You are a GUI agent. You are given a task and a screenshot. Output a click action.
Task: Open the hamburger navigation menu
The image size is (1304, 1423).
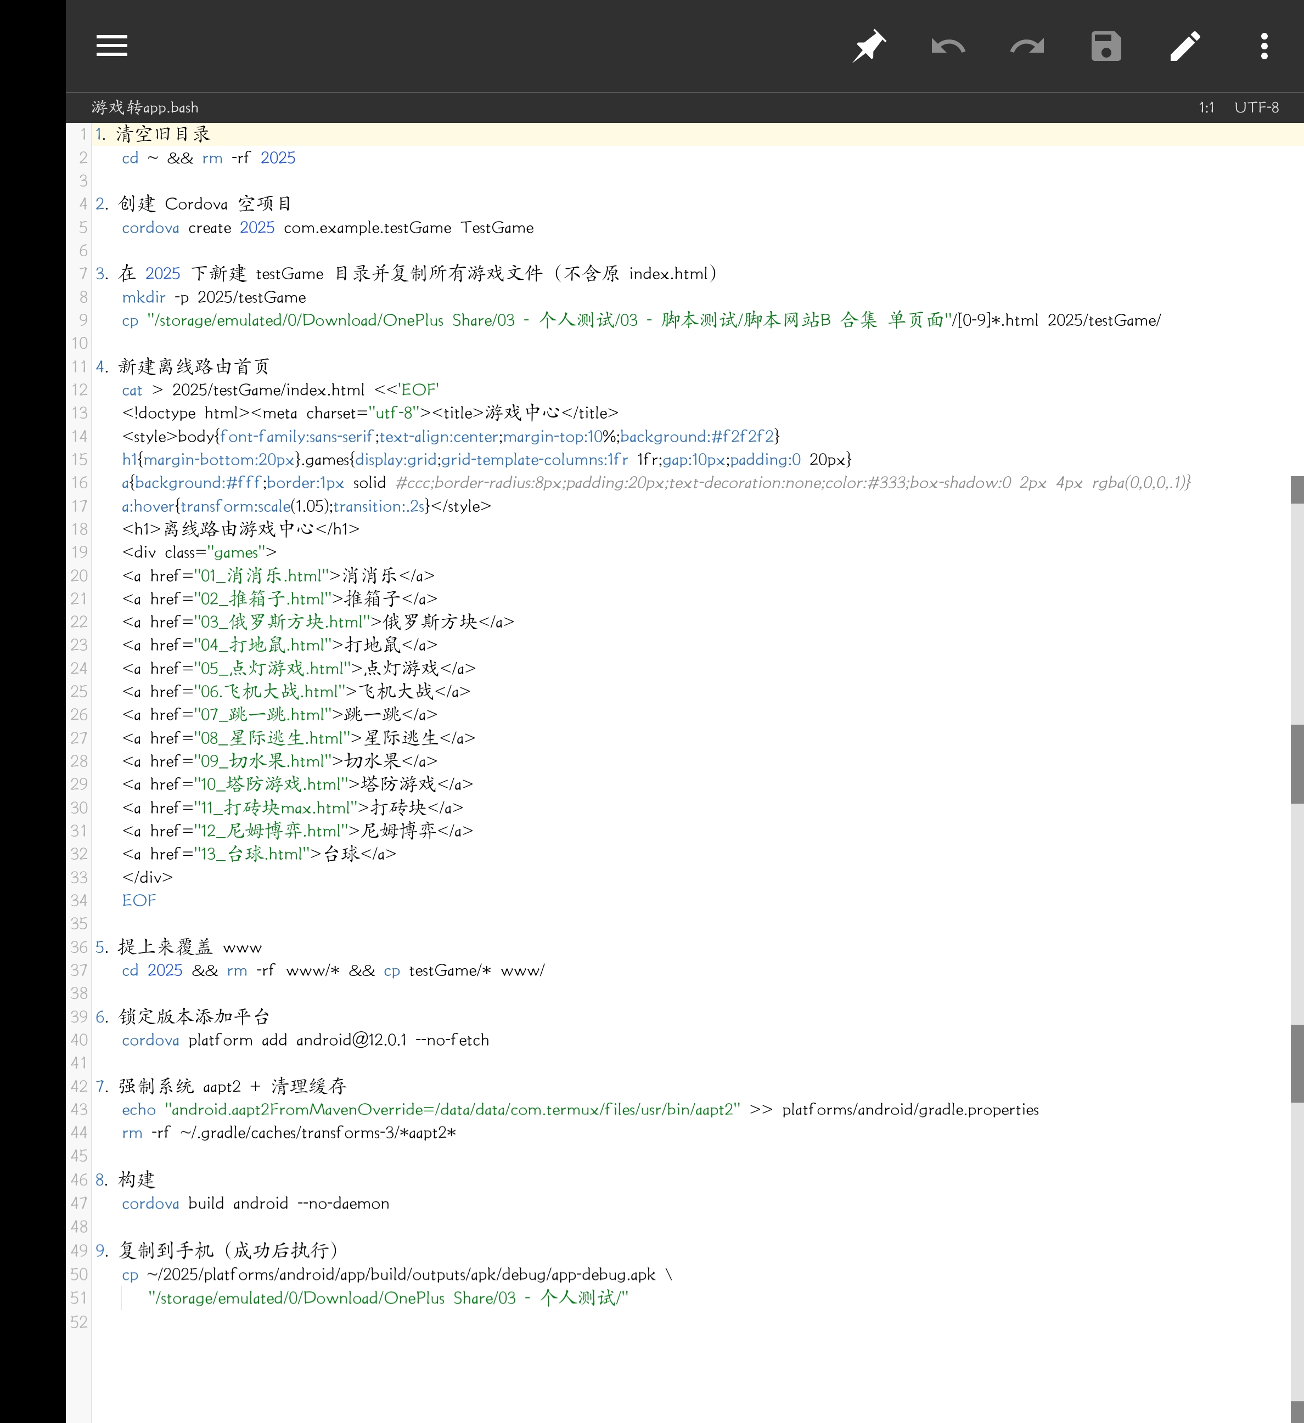point(111,46)
